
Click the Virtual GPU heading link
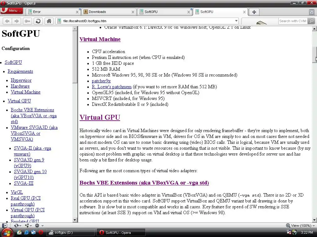tap(100, 117)
